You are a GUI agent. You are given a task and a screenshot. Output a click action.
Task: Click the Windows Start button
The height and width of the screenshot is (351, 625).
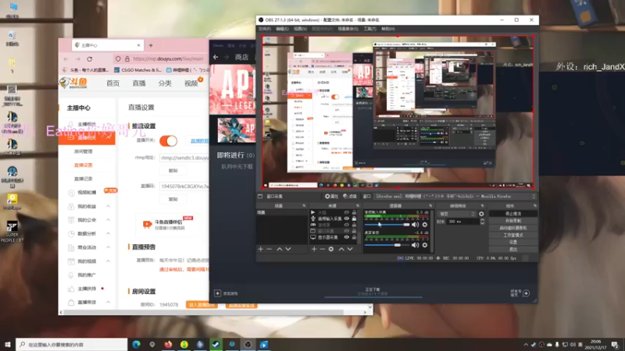pyautogui.click(x=8, y=344)
